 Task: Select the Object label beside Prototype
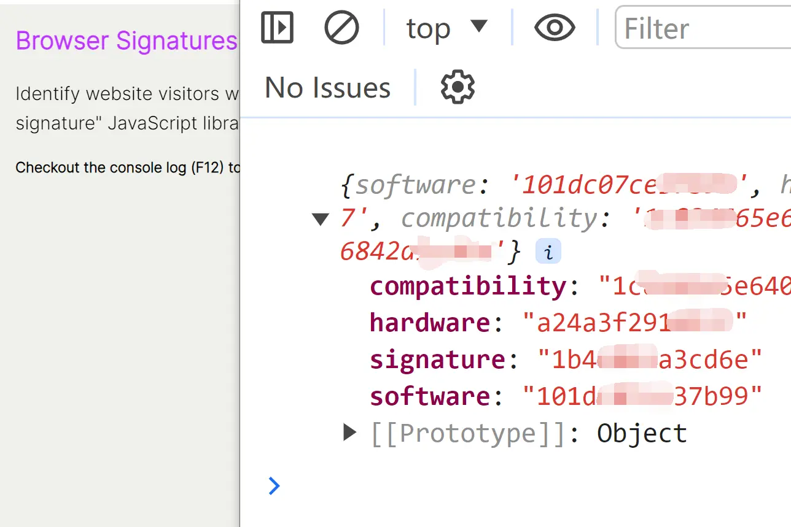click(x=641, y=433)
